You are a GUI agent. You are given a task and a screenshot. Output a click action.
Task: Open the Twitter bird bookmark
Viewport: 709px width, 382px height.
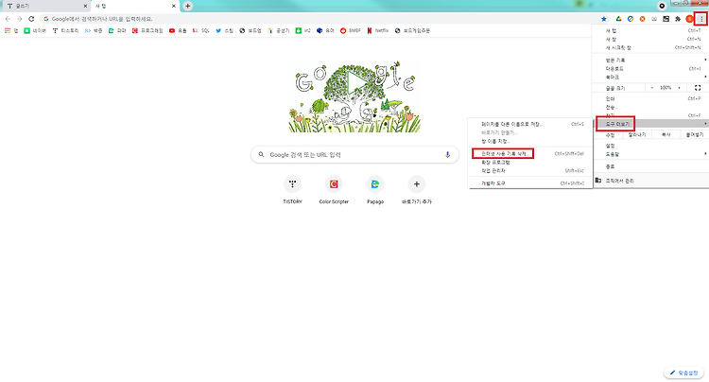(x=224, y=31)
